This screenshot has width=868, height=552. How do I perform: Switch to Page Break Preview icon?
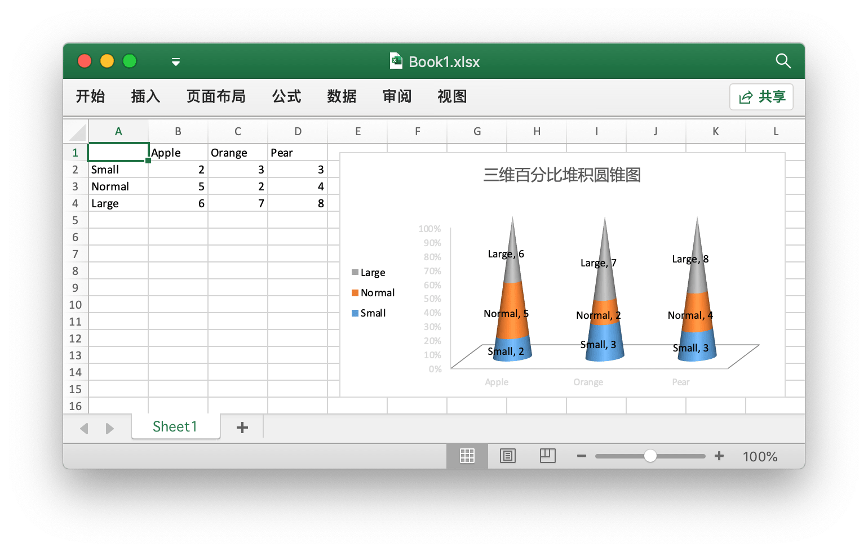click(x=547, y=456)
